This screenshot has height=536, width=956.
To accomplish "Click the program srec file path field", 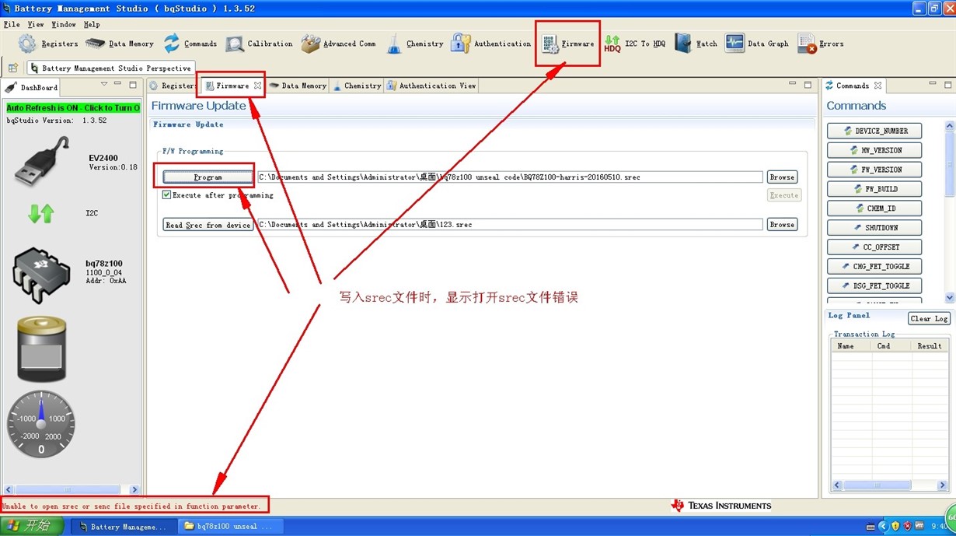I will pyautogui.click(x=510, y=177).
